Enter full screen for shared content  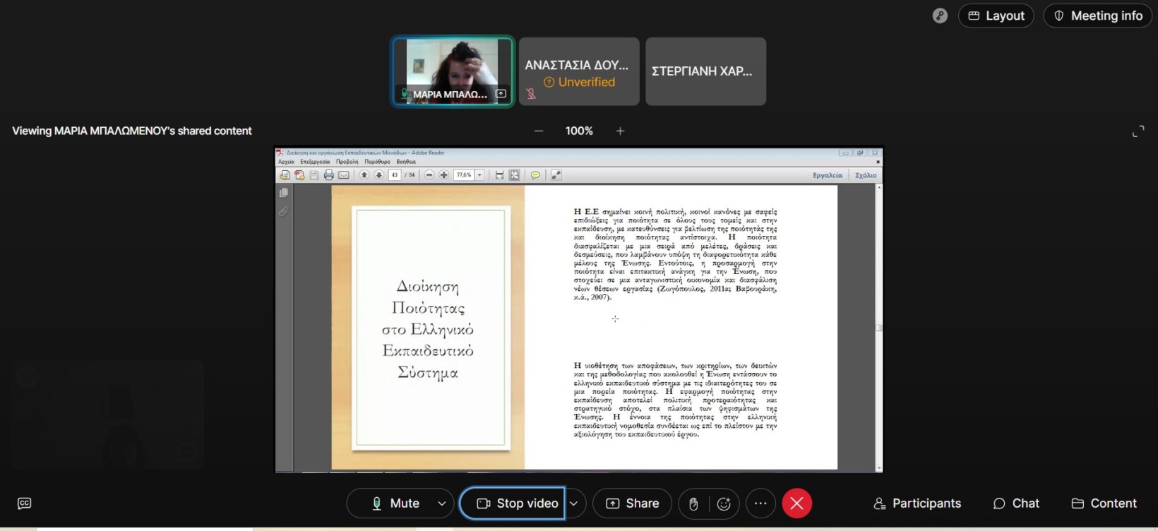pos(1138,131)
